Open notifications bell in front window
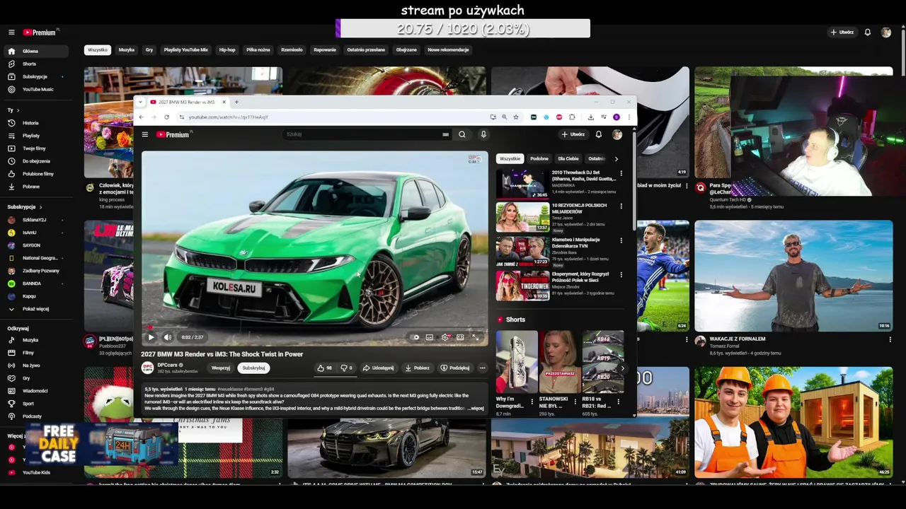This screenshot has height=509, width=906. [x=599, y=134]
